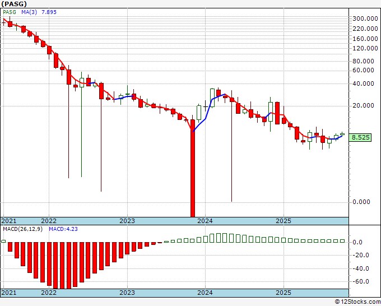Click the 60.000 price axis label
This screenshot has width=381, height=306.
point(363,70)
